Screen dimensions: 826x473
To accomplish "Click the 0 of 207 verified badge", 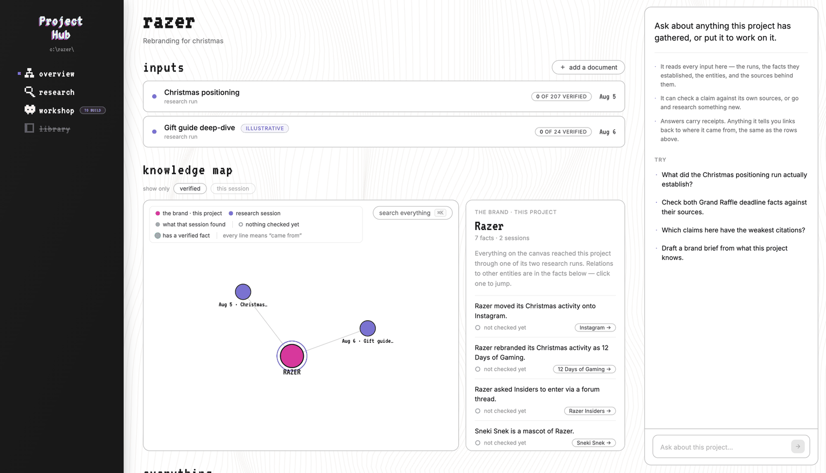I will 561,96.
